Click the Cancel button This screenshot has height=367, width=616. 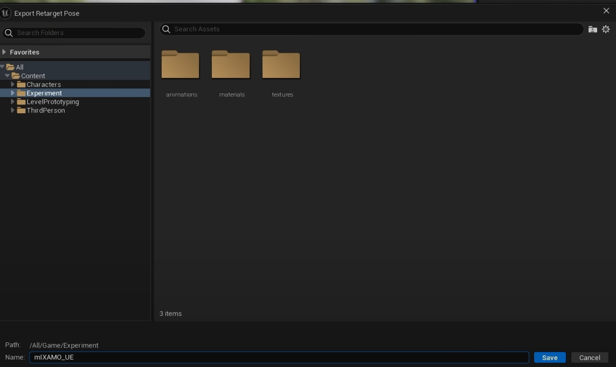click(589, 358)
